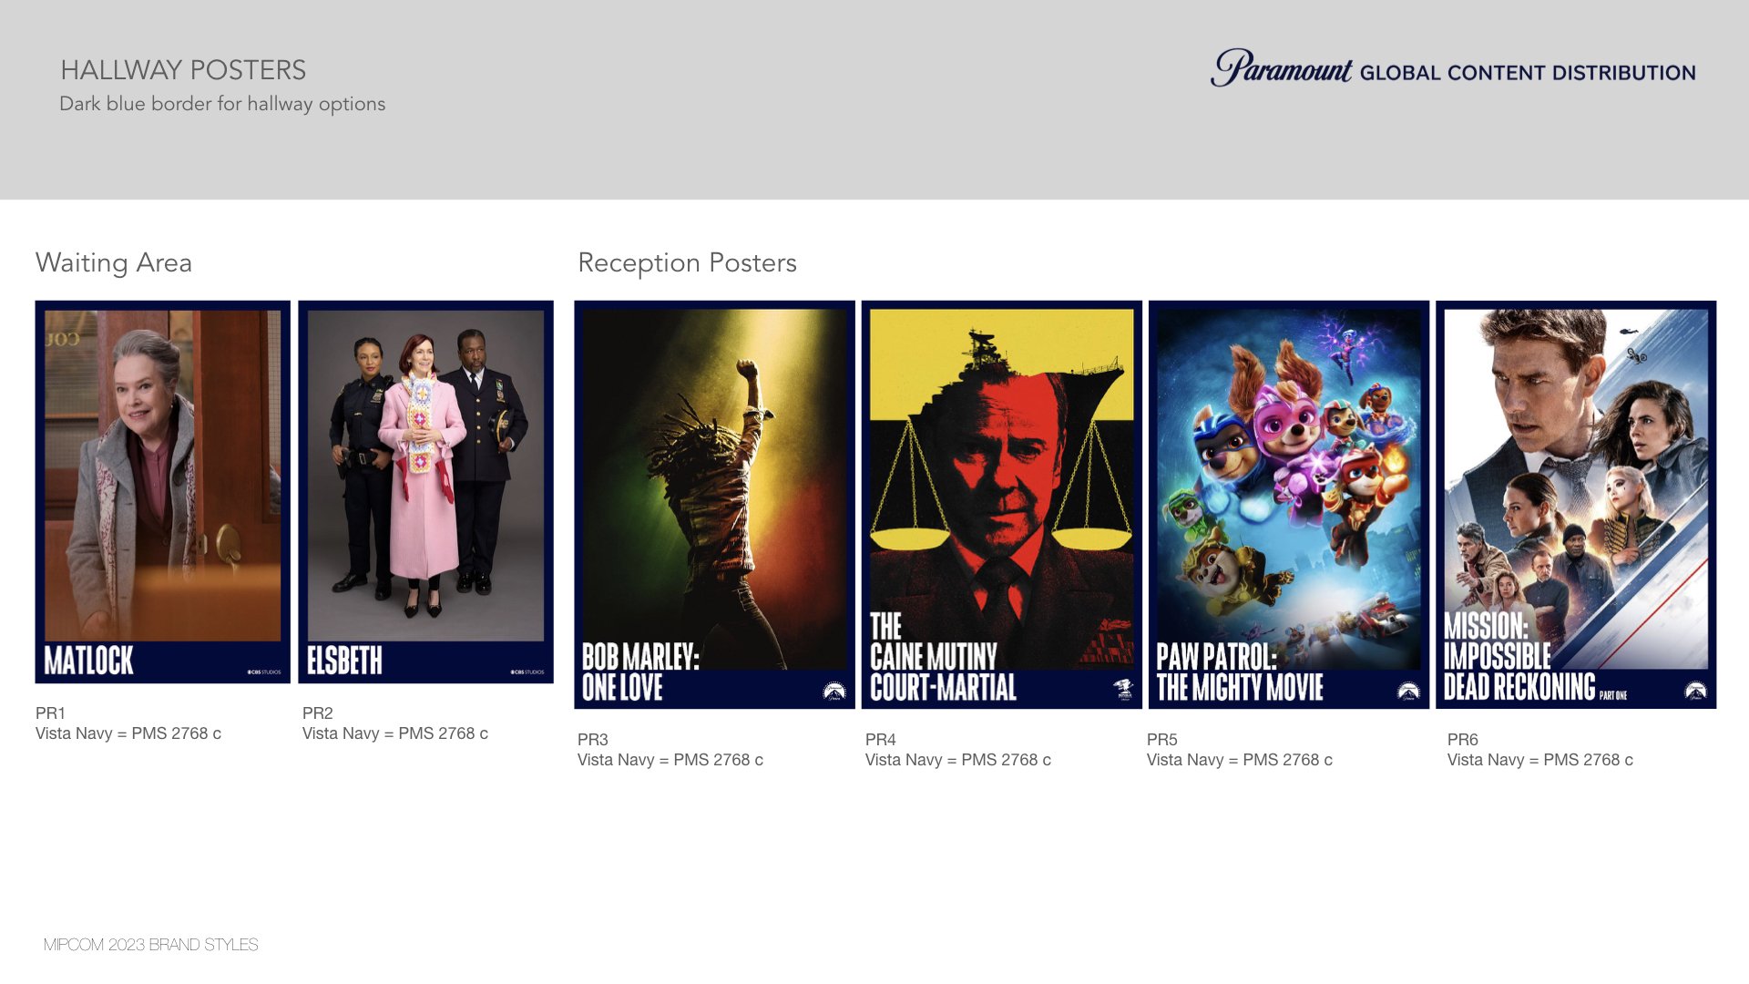Click CBS Studios logo on Elsbeth poster
The image size is (1749, 984).
point(527,672)
